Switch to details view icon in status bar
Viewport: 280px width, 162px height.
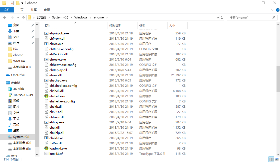coord(272,159)
